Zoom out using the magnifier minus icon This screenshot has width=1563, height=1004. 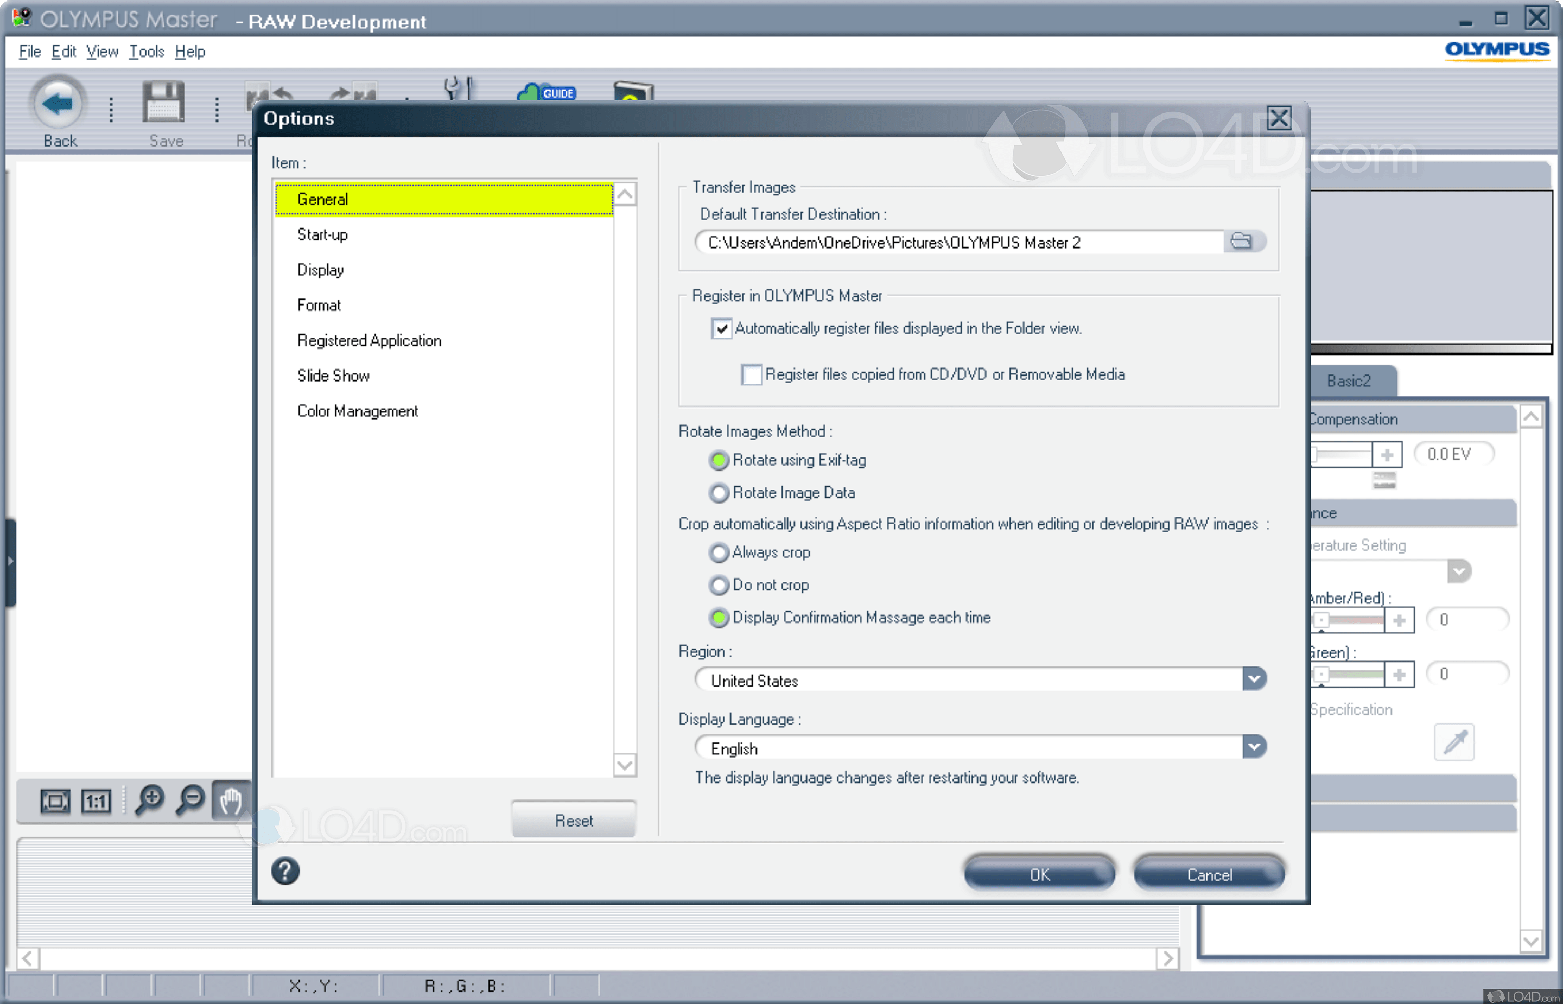(189, 800)
